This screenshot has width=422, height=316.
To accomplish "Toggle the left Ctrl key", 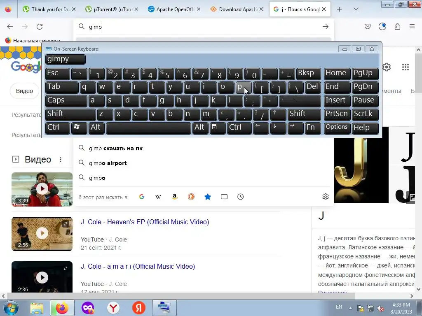I will (57, 128).
